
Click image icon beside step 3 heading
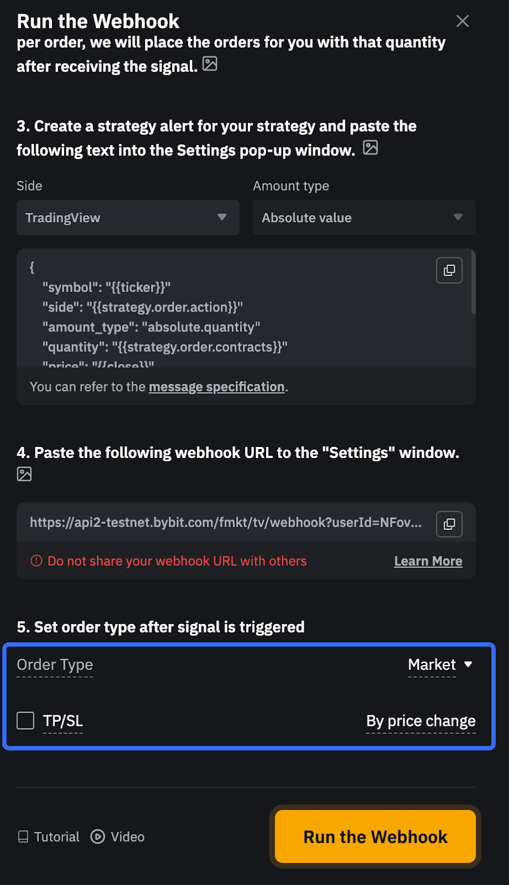pyautogui.click(x=370, y=148)
